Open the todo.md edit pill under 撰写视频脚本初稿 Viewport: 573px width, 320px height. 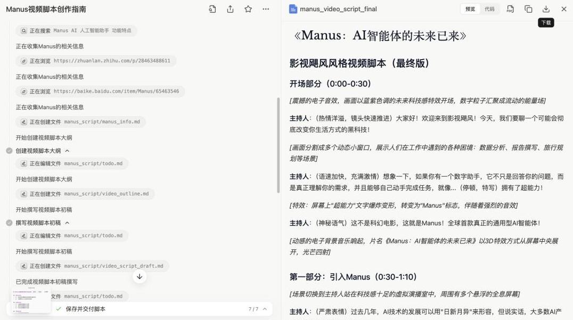click(x=71, y=236)
